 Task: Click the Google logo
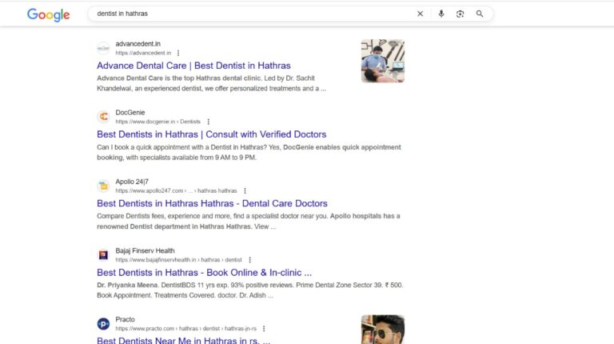48,14
